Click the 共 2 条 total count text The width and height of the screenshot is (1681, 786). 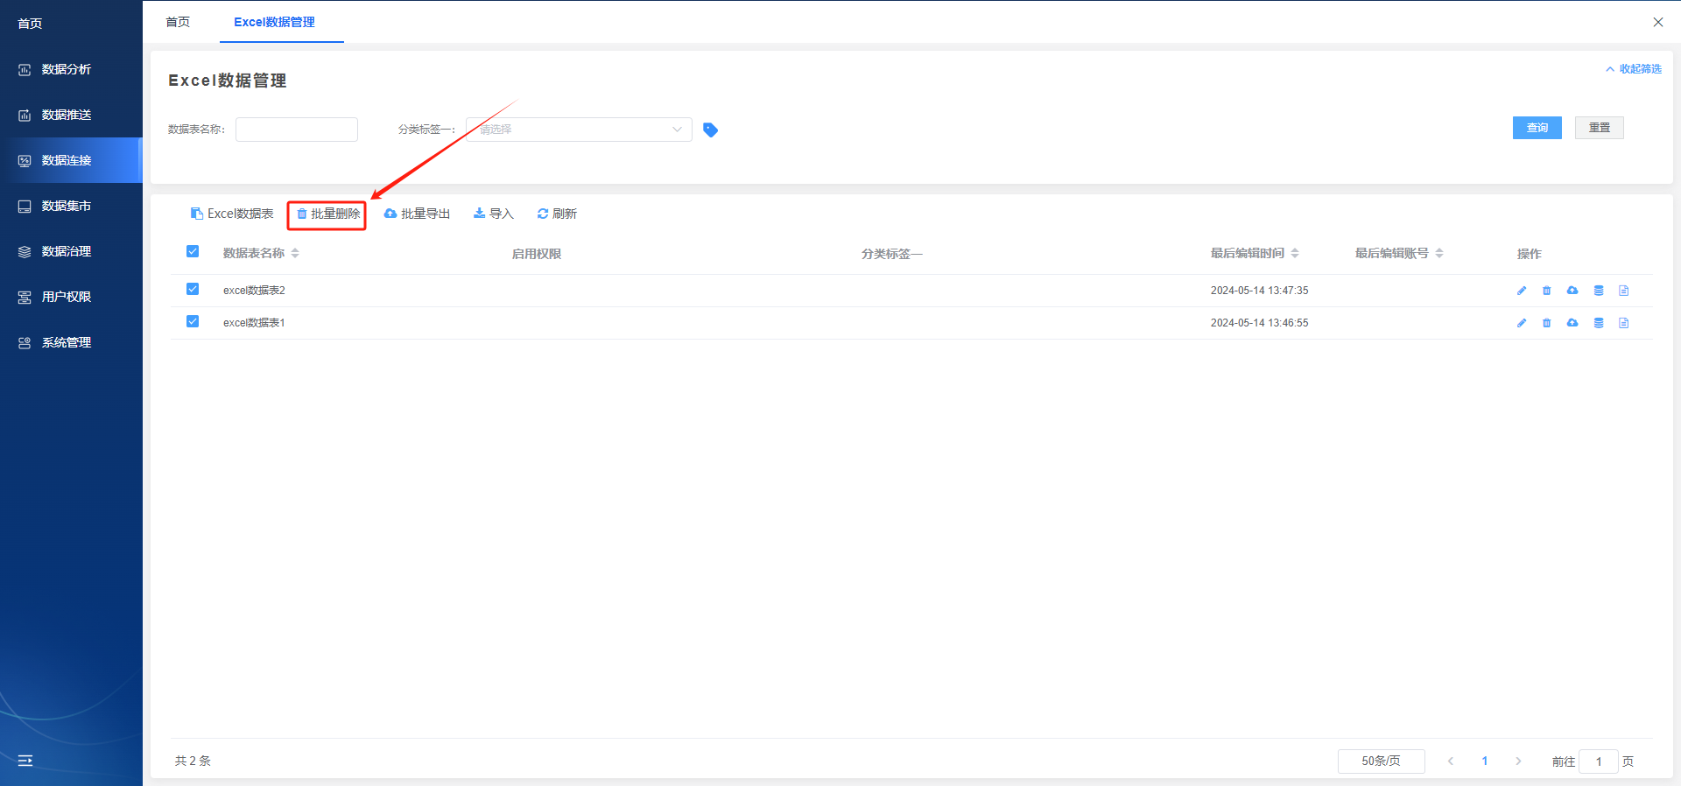193,761
